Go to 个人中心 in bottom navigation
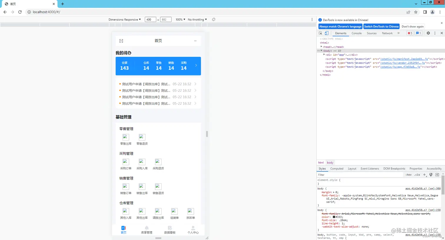445x240 pixels. point(193,230)
